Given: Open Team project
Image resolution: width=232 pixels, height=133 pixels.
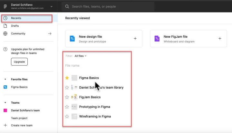Looking at the screenshot, I should (x=19, y=118).
